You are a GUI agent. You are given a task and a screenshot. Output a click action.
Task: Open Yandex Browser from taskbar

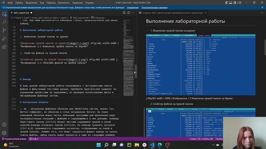pos(144,145)
